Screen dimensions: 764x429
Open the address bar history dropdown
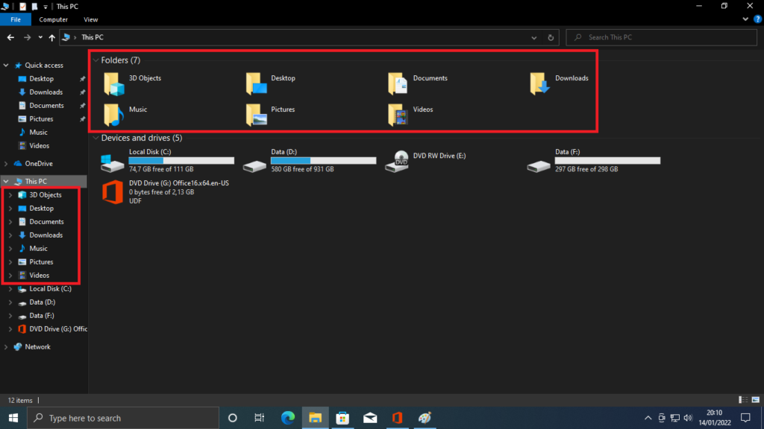(533, 37)
